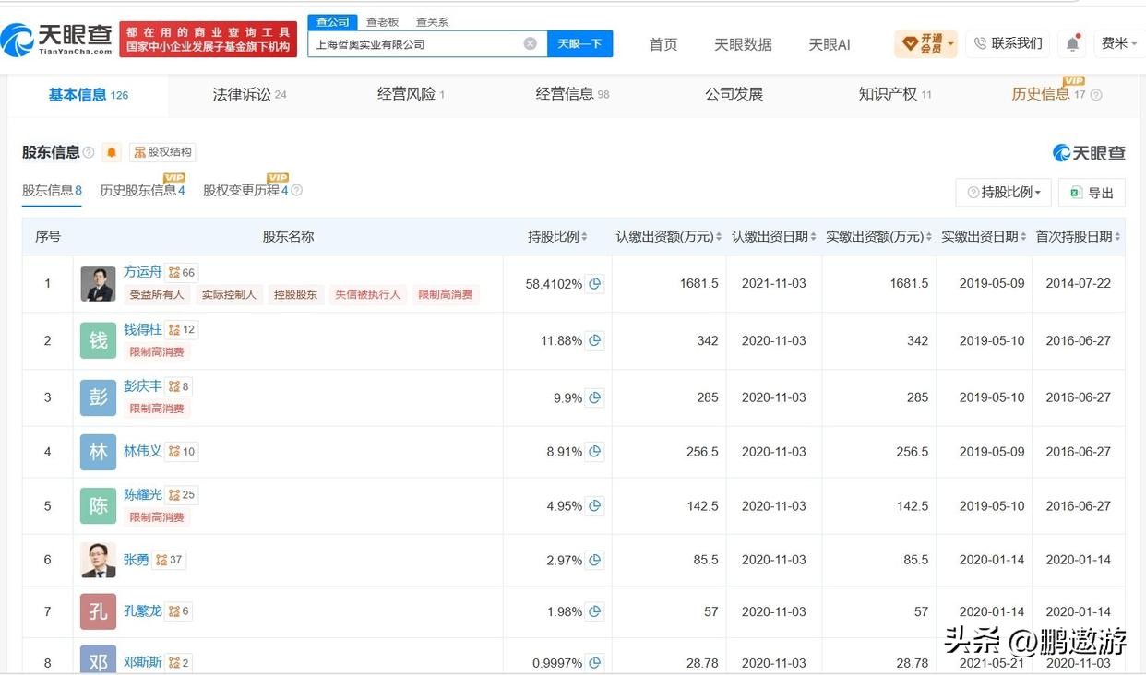Go to 首页 in top navigation
This screenshot has width=1146, height=675.
point(663,44)
